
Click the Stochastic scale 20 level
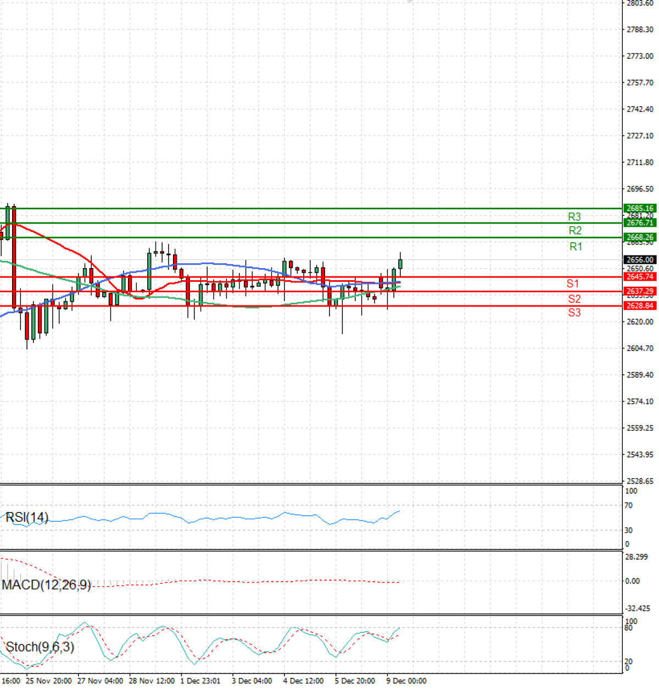pos(629,662)
